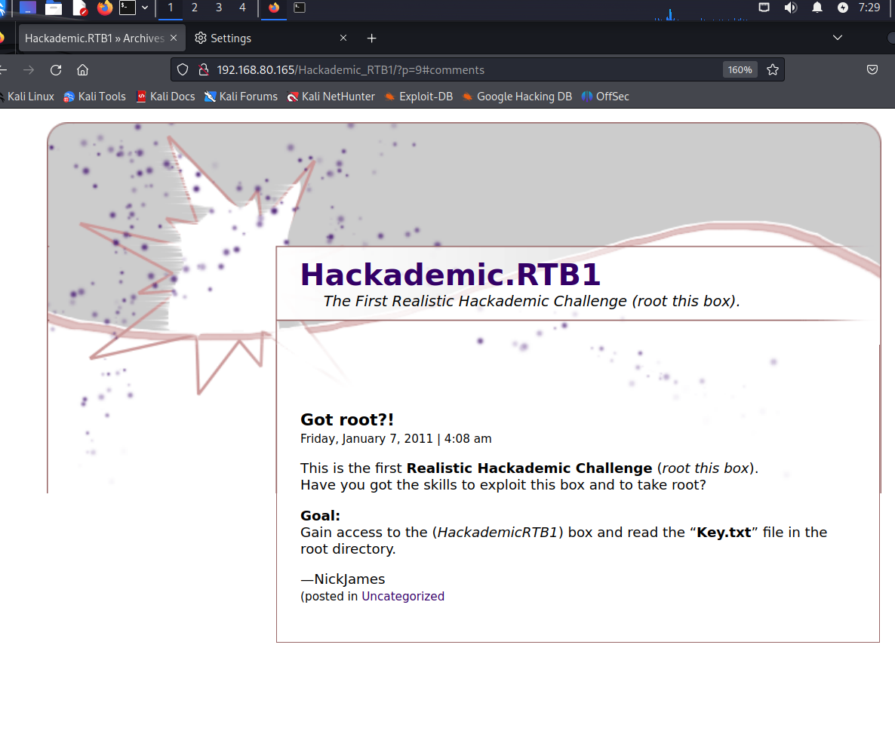
Task: Switch to workspace 3
Action: point(219,8)
